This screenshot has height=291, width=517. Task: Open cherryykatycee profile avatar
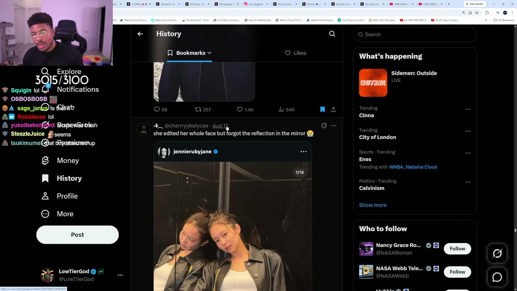[143, 129]
